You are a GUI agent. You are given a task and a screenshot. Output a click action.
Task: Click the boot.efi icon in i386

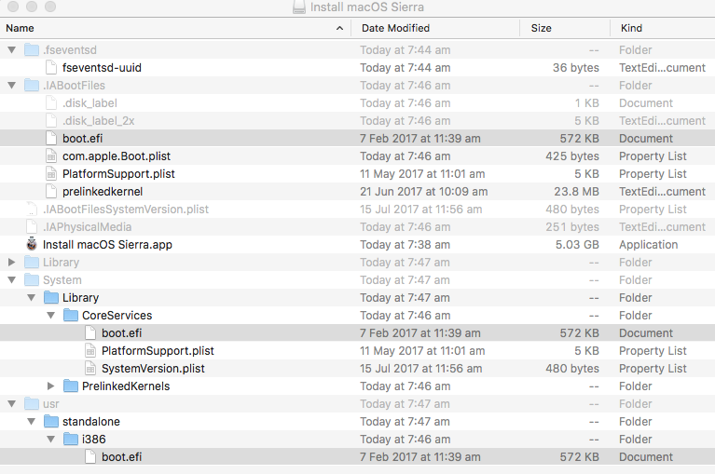(90, 456)
